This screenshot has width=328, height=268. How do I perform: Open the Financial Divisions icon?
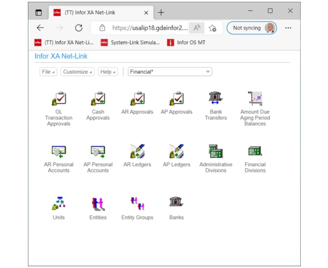[x=255, y=151]
